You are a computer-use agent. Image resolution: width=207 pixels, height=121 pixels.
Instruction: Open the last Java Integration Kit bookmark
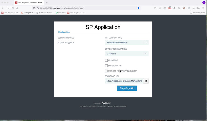[76, 13]
